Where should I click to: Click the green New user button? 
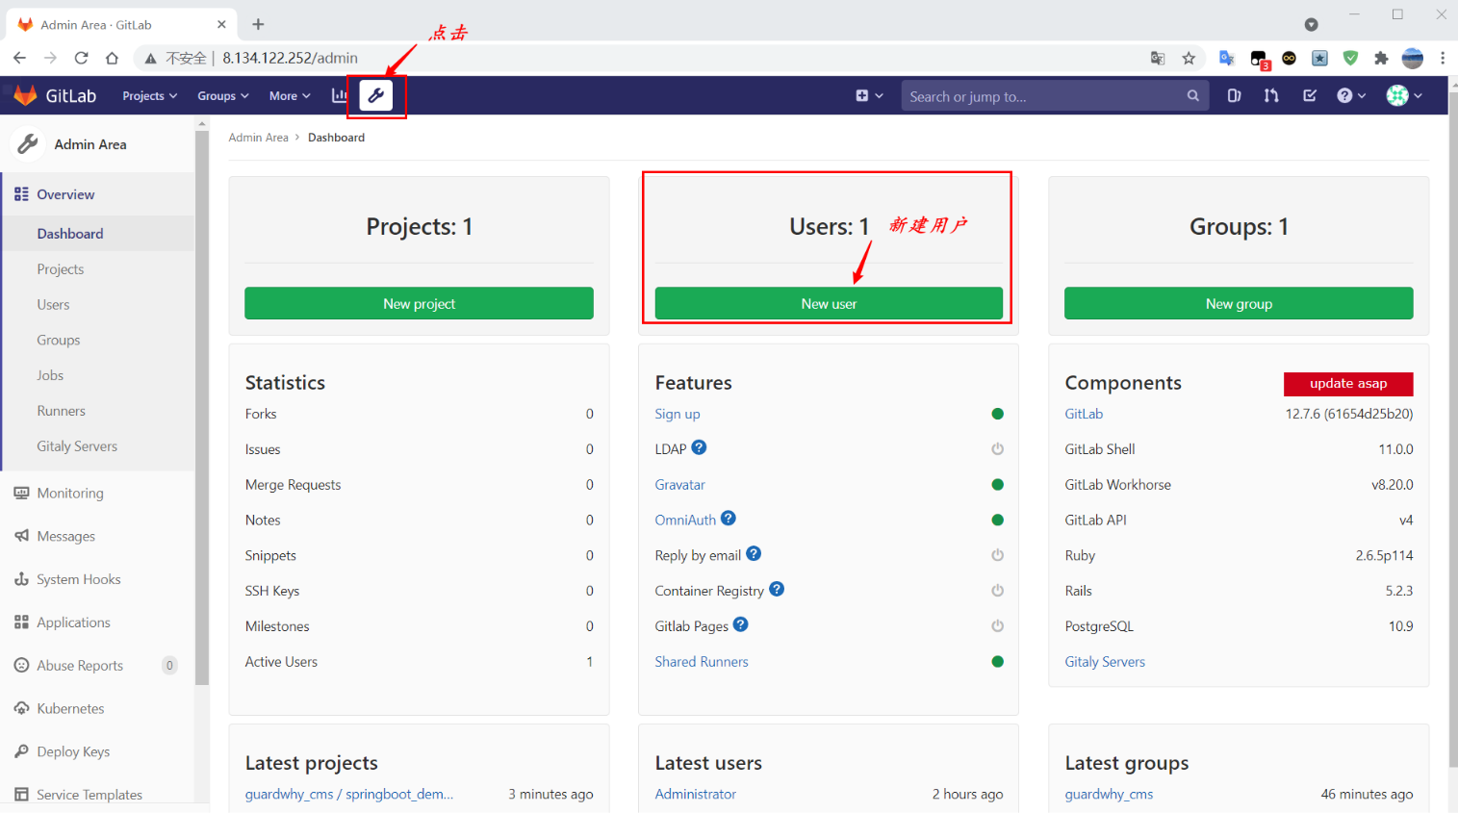point(829,303)
